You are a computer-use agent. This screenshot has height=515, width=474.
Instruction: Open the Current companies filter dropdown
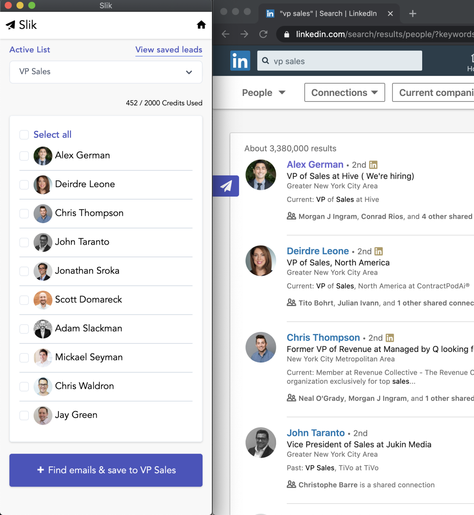click(x=433, y=93)
